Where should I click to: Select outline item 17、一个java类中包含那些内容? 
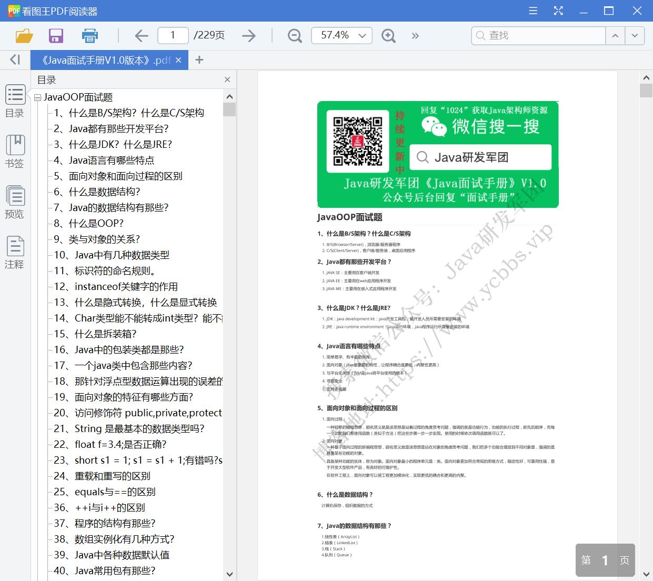click(123, 365)
